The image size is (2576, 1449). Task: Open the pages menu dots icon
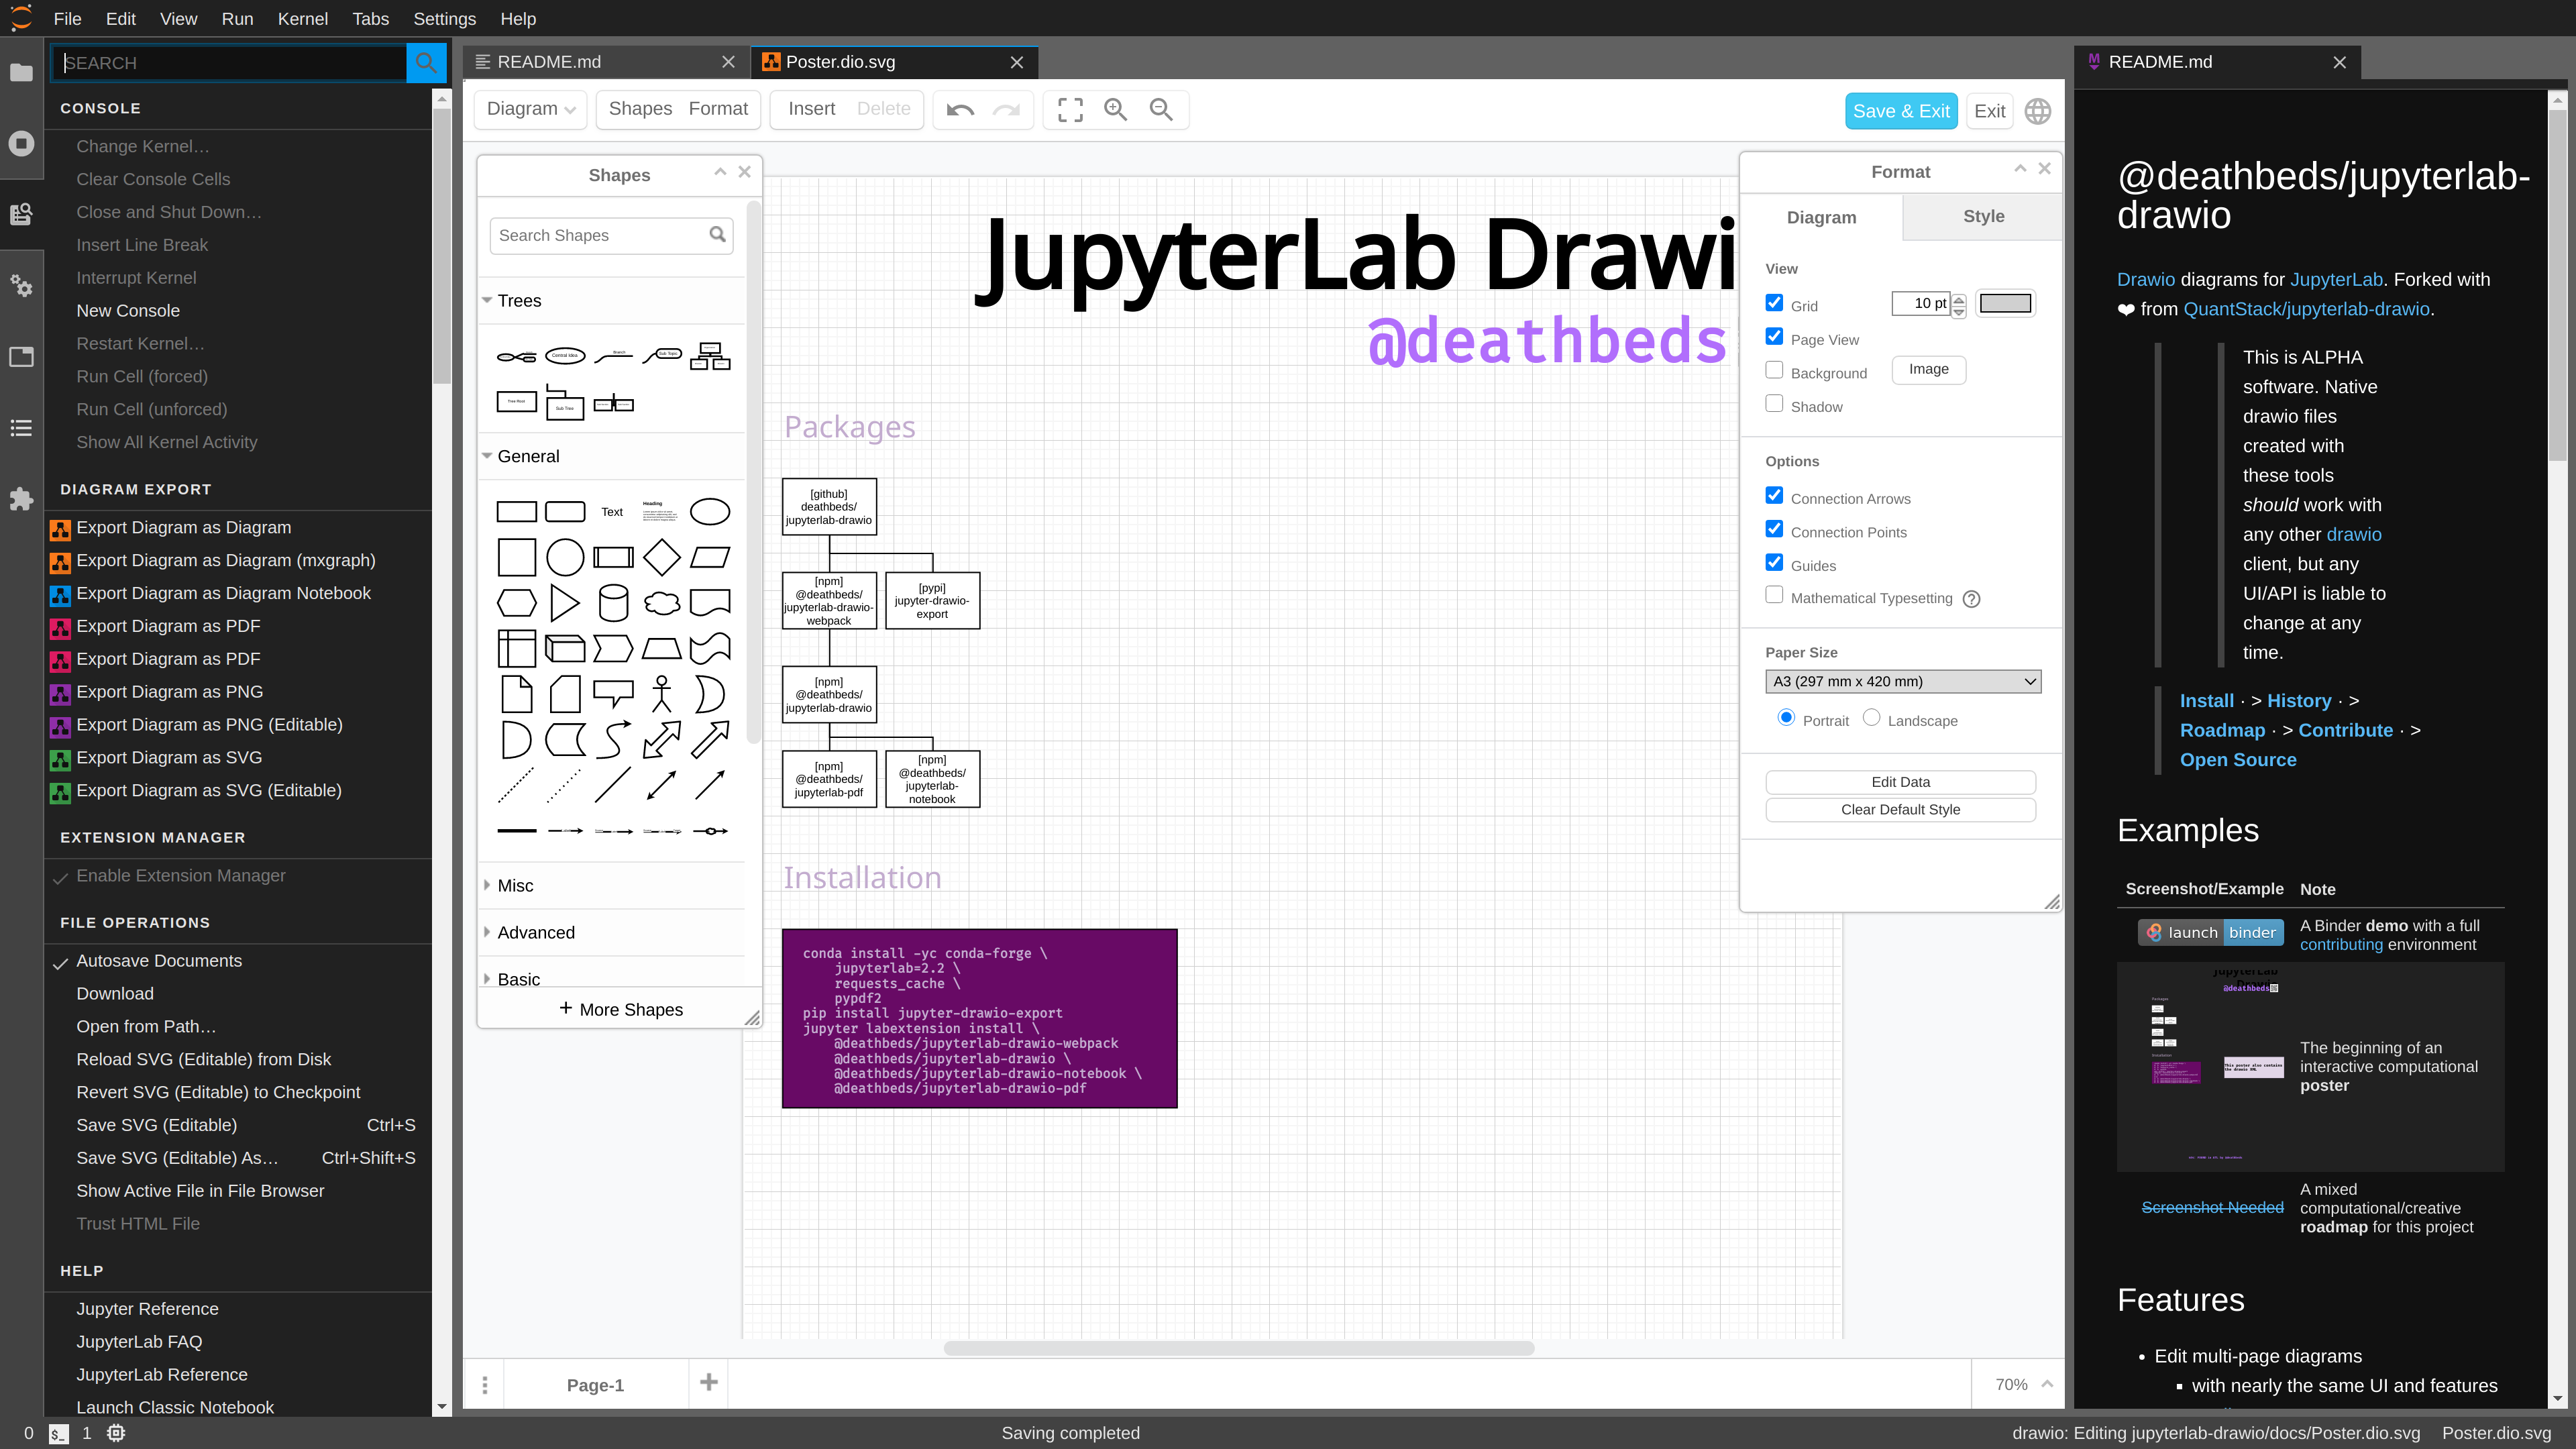(x=485, y=1385)
